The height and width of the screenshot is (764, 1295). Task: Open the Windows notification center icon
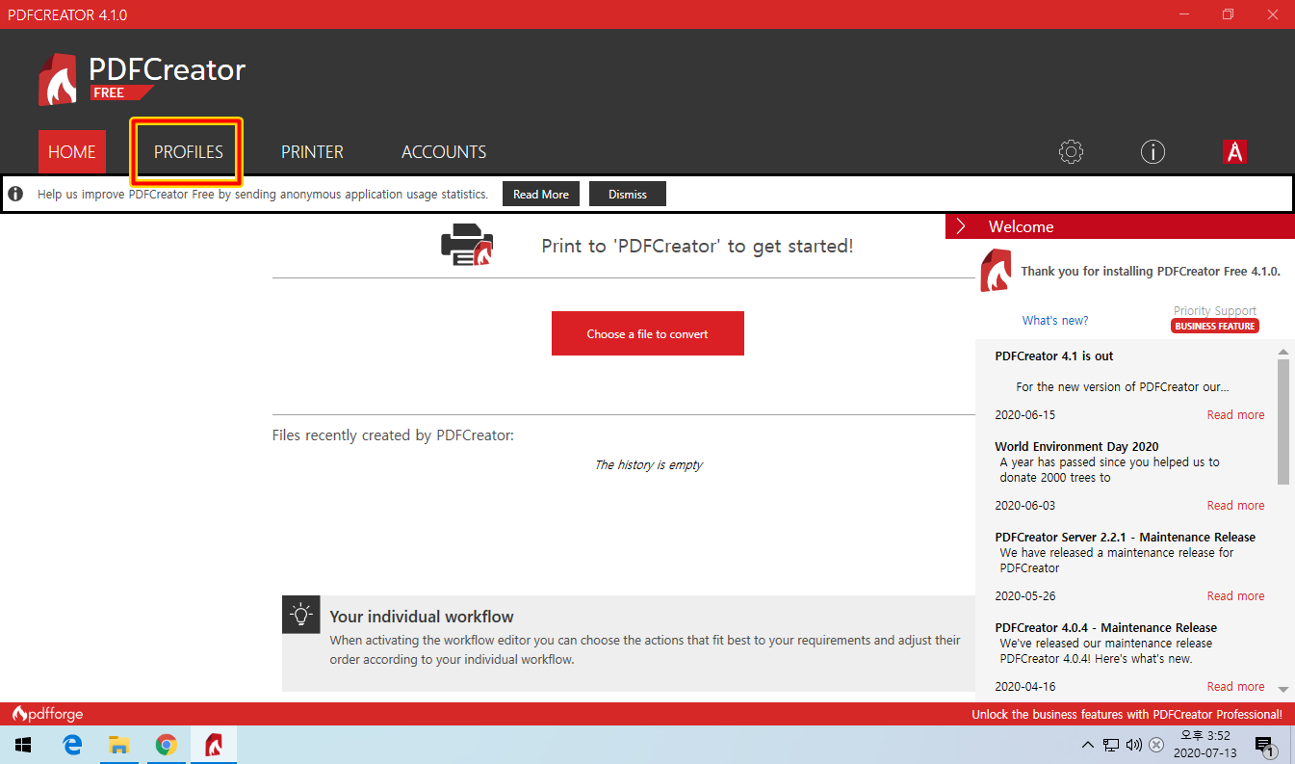1266,745
